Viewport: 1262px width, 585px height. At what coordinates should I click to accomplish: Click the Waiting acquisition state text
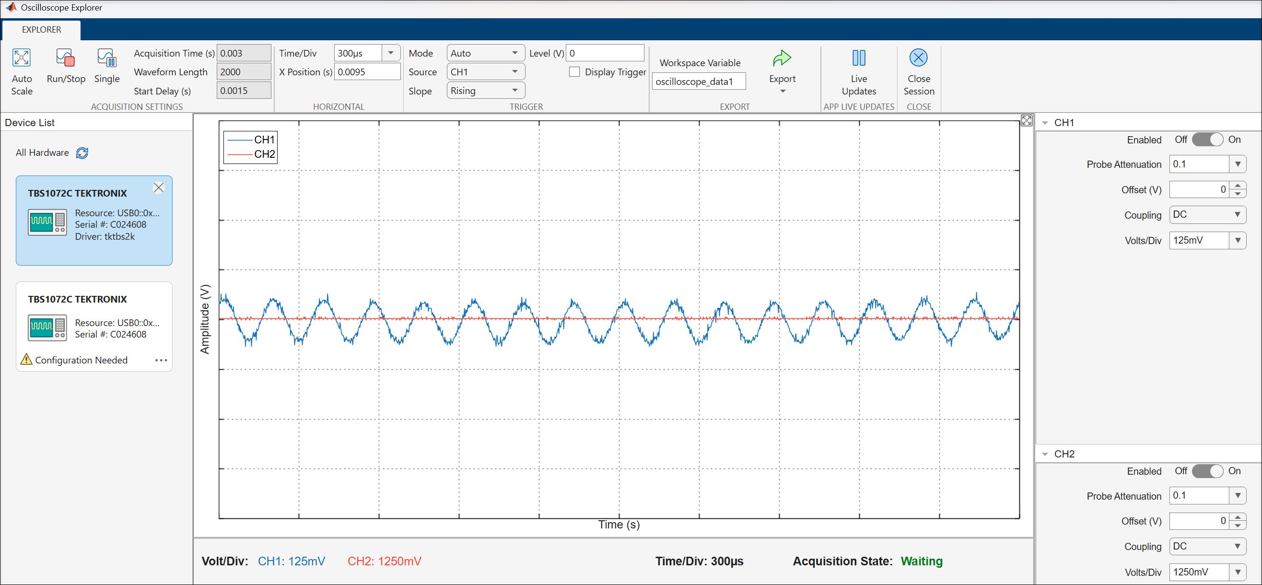(x=922, y=561)
